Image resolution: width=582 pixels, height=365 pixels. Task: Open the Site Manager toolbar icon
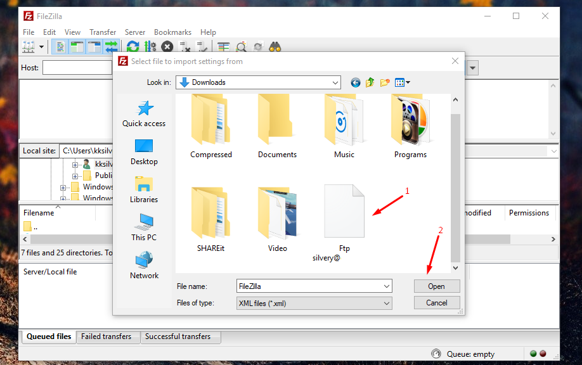[29, 47]
